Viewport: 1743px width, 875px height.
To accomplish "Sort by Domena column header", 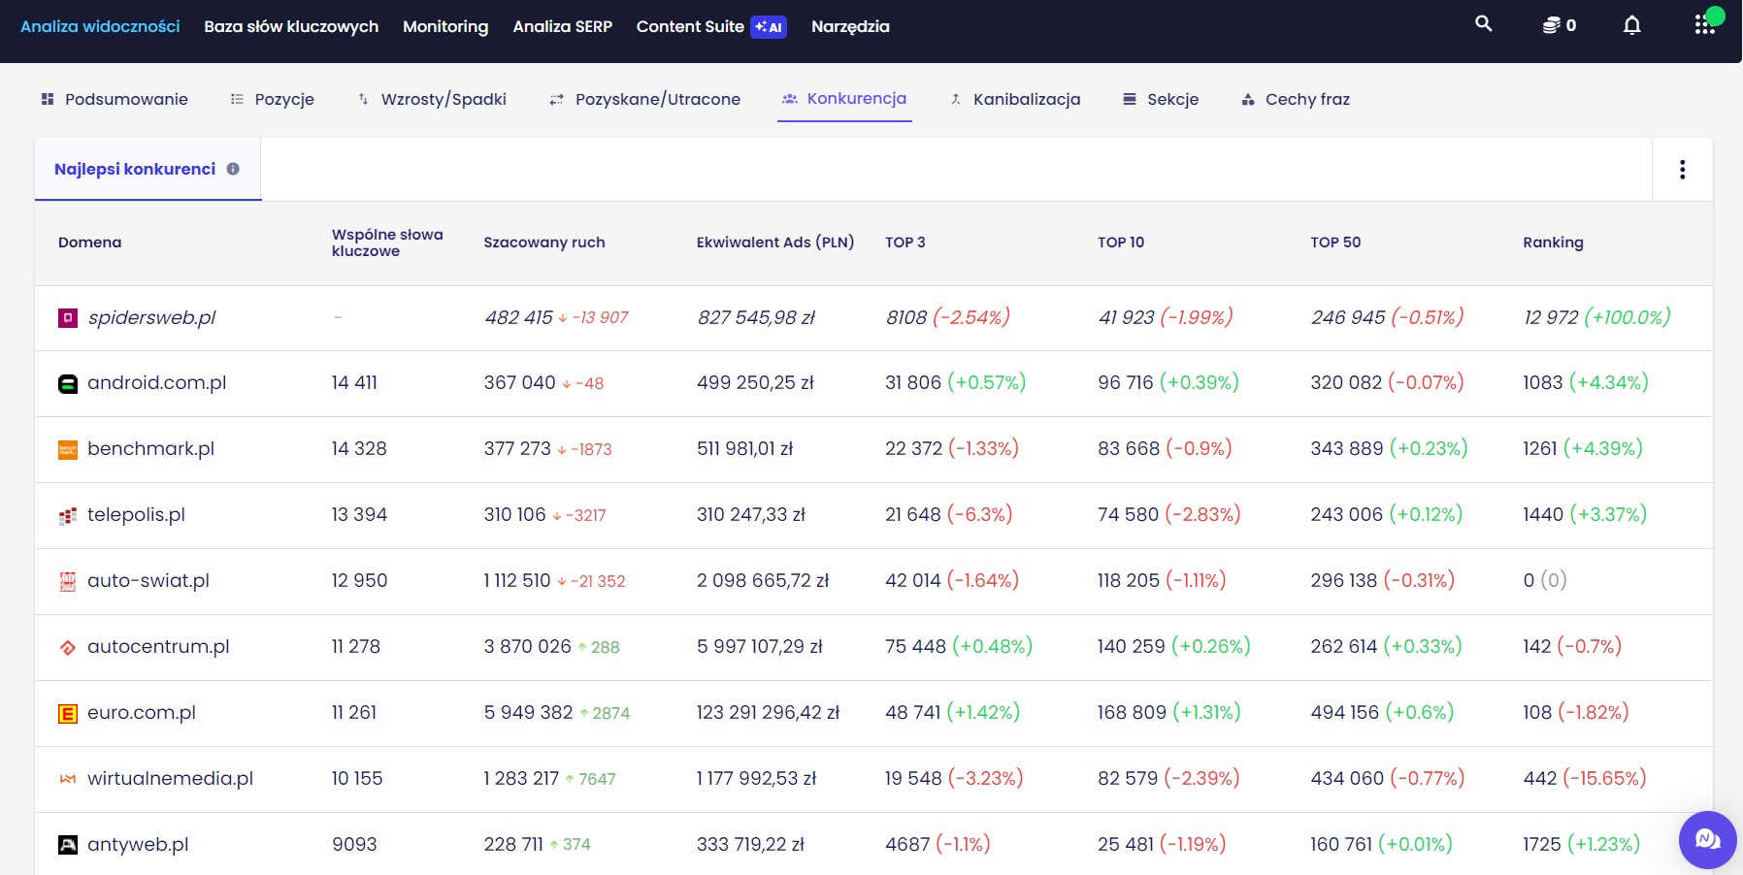I will click(x=89, y=243).
